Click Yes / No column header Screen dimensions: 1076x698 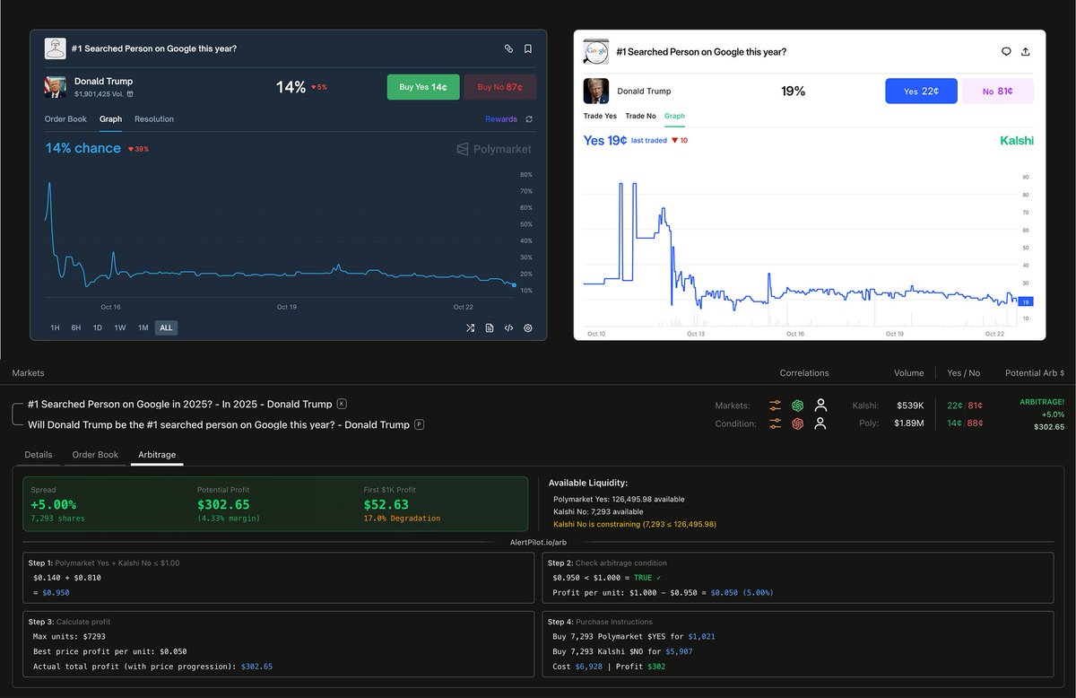pos(964,373)
